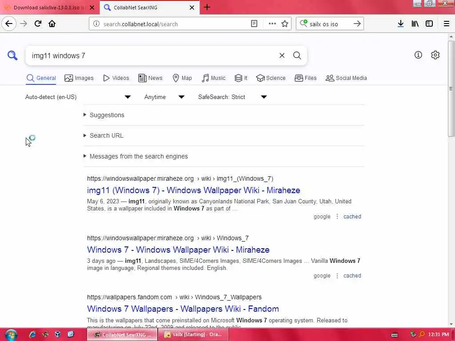Open a new browser tab
Image resolution: width=455 pixels, height=341 pixels.
pos(207,7)
